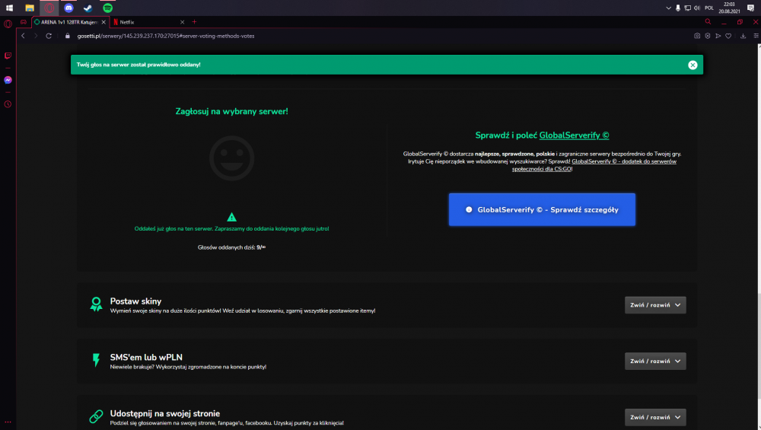Click the address bar URL
This screenshot has height=430, width=761.
[x=166, y=36]
